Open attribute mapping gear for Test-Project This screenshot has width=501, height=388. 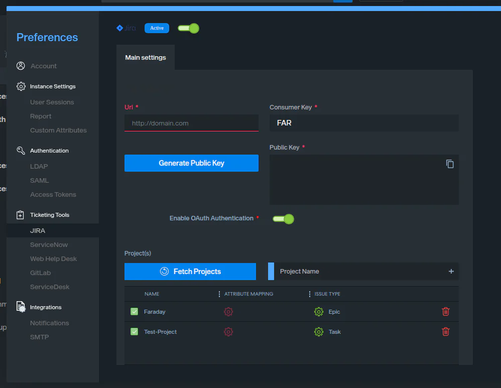(228, 332)
